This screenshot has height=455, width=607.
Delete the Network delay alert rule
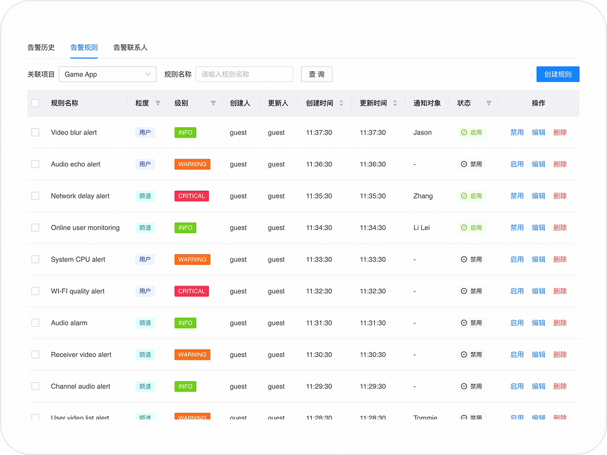point(560,196)
